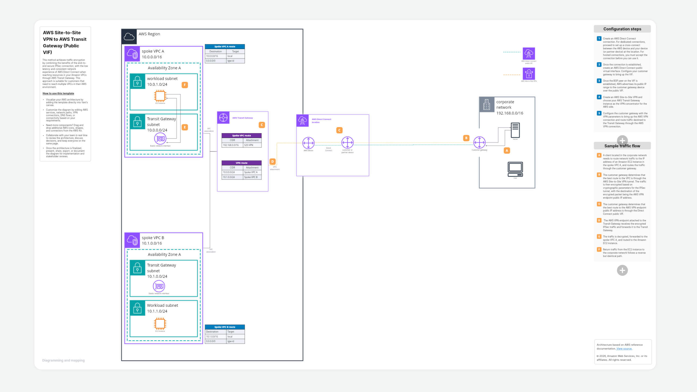Select the E badge beside Transit Gateway subnet
697x392 pixels.
[185, 127]
